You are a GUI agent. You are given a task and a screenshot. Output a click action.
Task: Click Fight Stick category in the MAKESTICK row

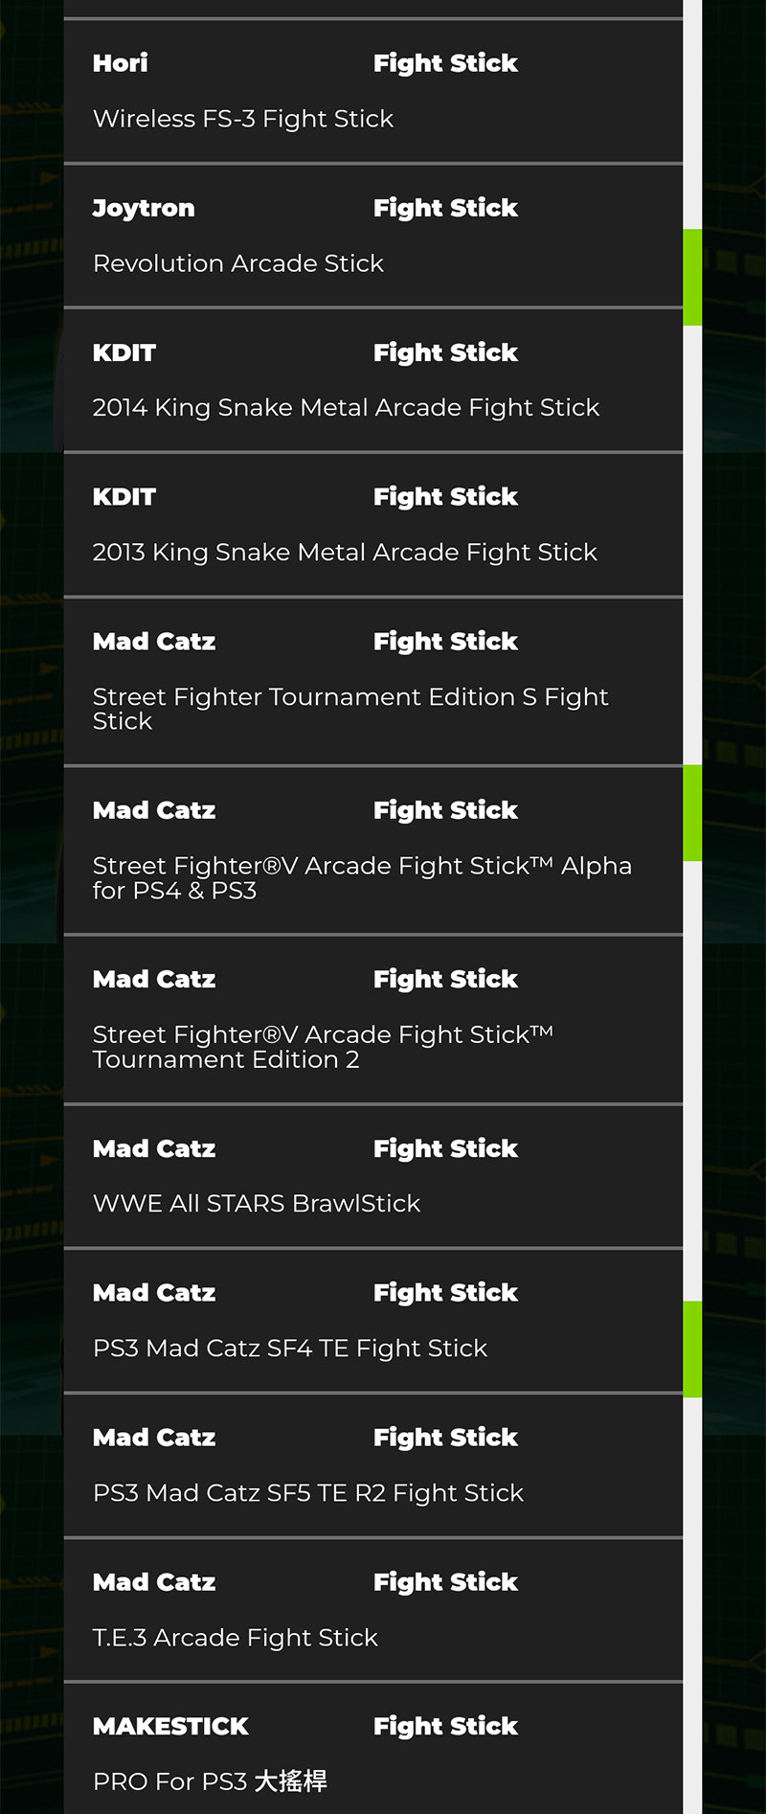tap(445, 1726)
